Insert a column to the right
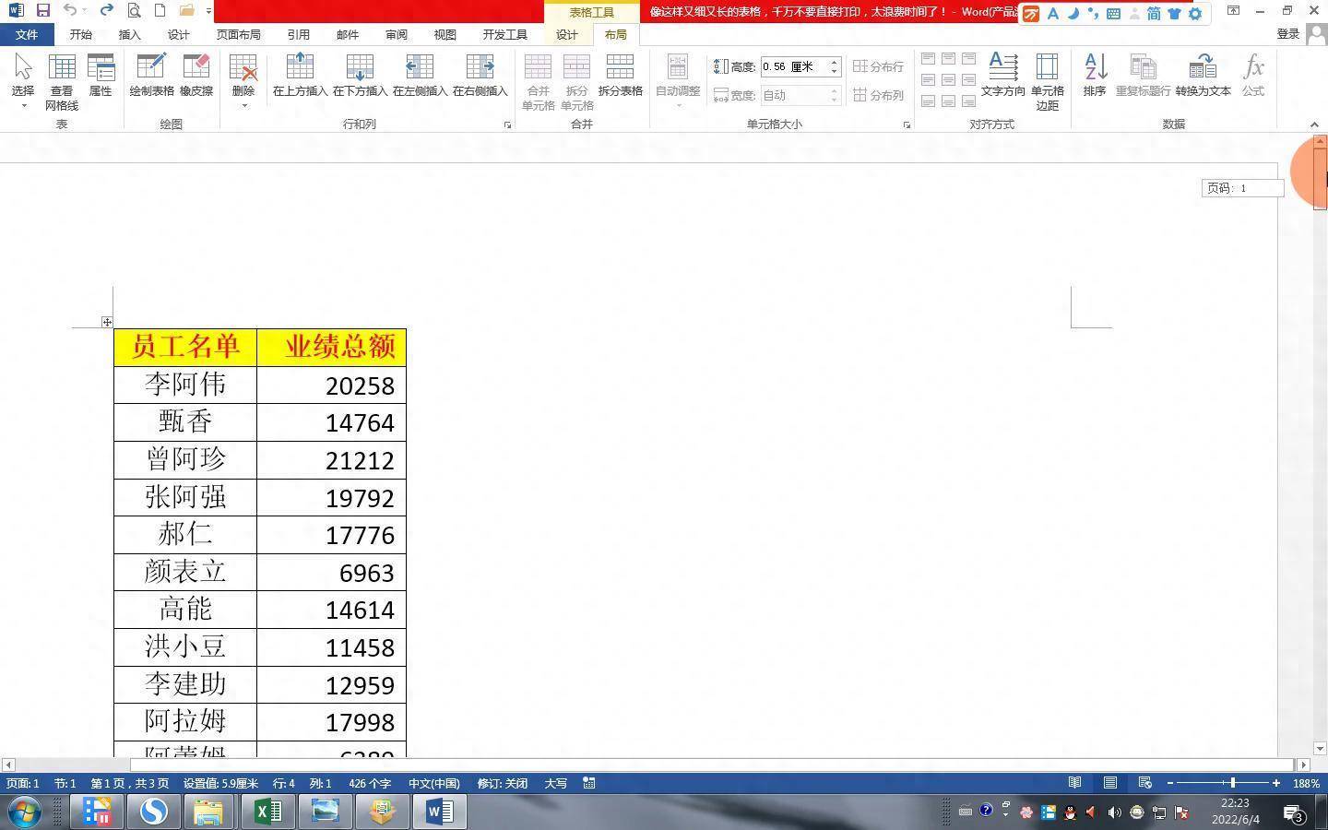1328x830 pixels. tap(480, 74)
